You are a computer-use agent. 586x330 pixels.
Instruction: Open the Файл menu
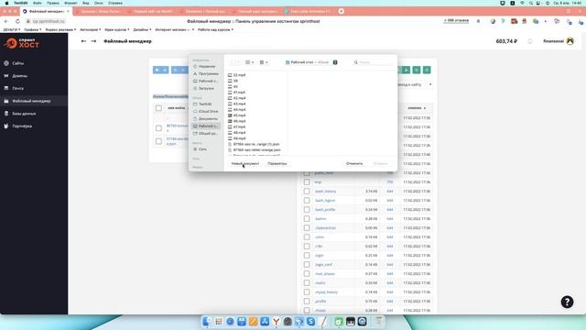[38, 3]
